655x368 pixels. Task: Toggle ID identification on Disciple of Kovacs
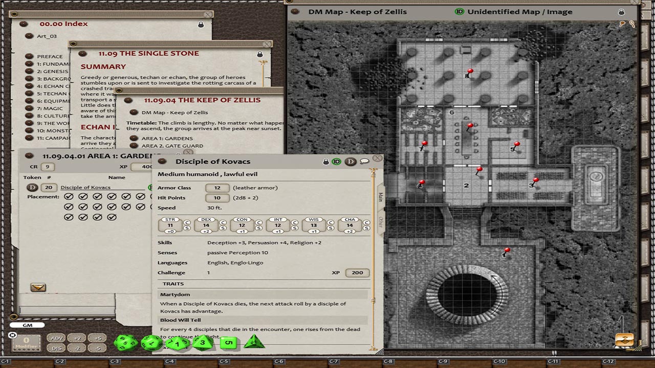pyautogui.click(x=337, y=161)
